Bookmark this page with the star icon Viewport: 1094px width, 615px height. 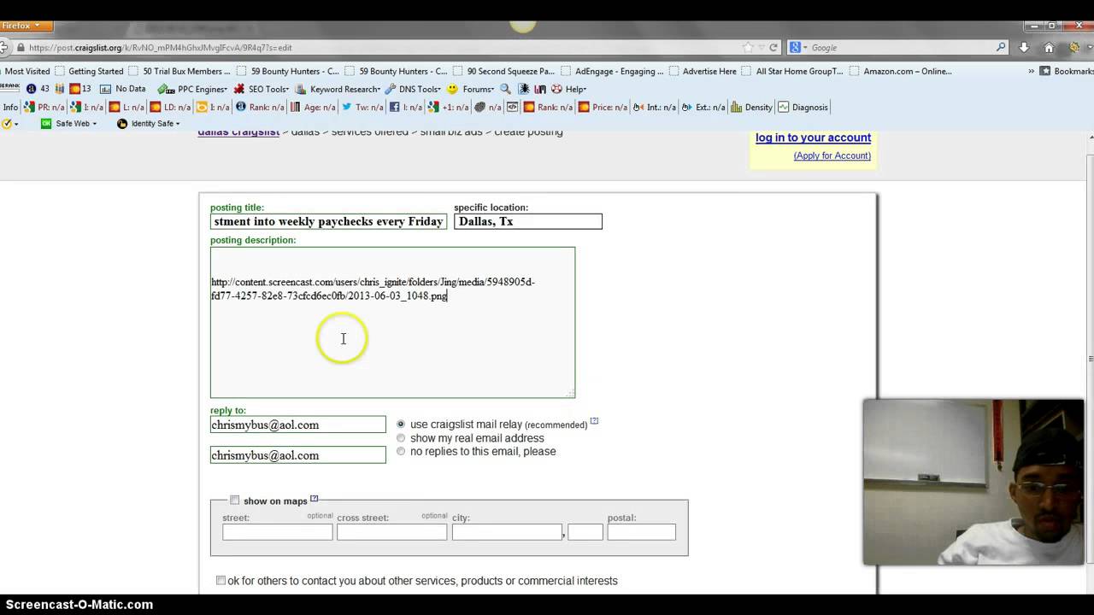(x=749, y=48)
